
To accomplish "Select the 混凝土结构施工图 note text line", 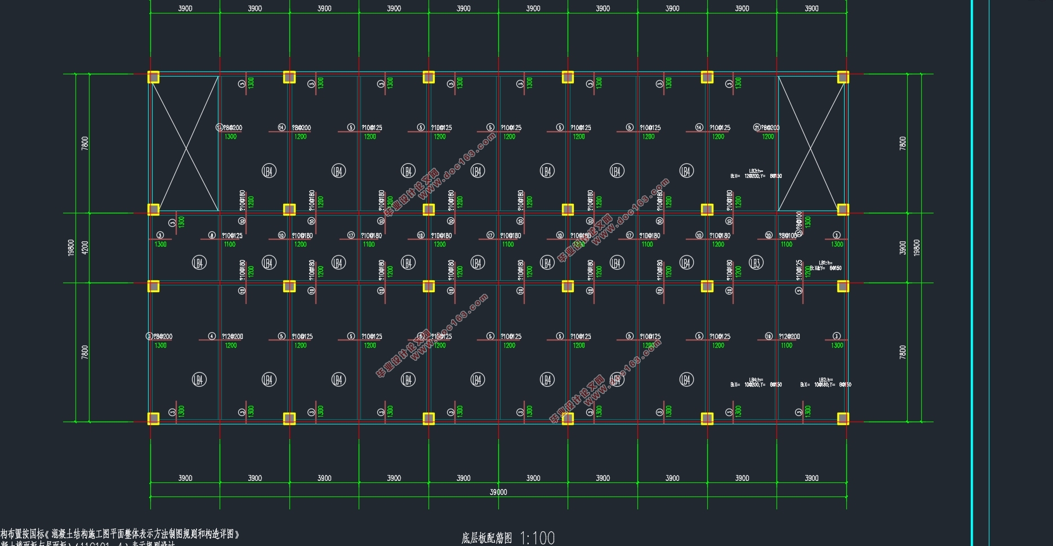I will pos(120,534).
